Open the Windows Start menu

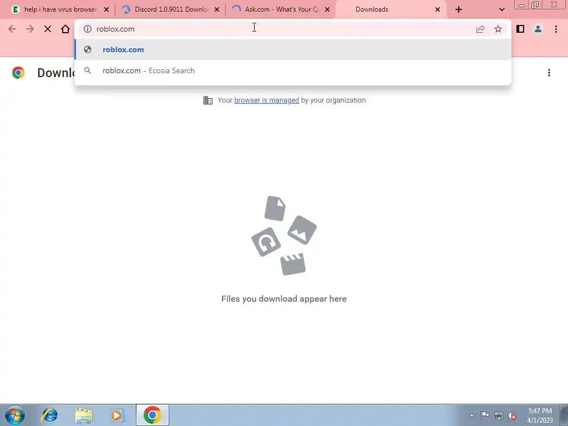point(15,415)
